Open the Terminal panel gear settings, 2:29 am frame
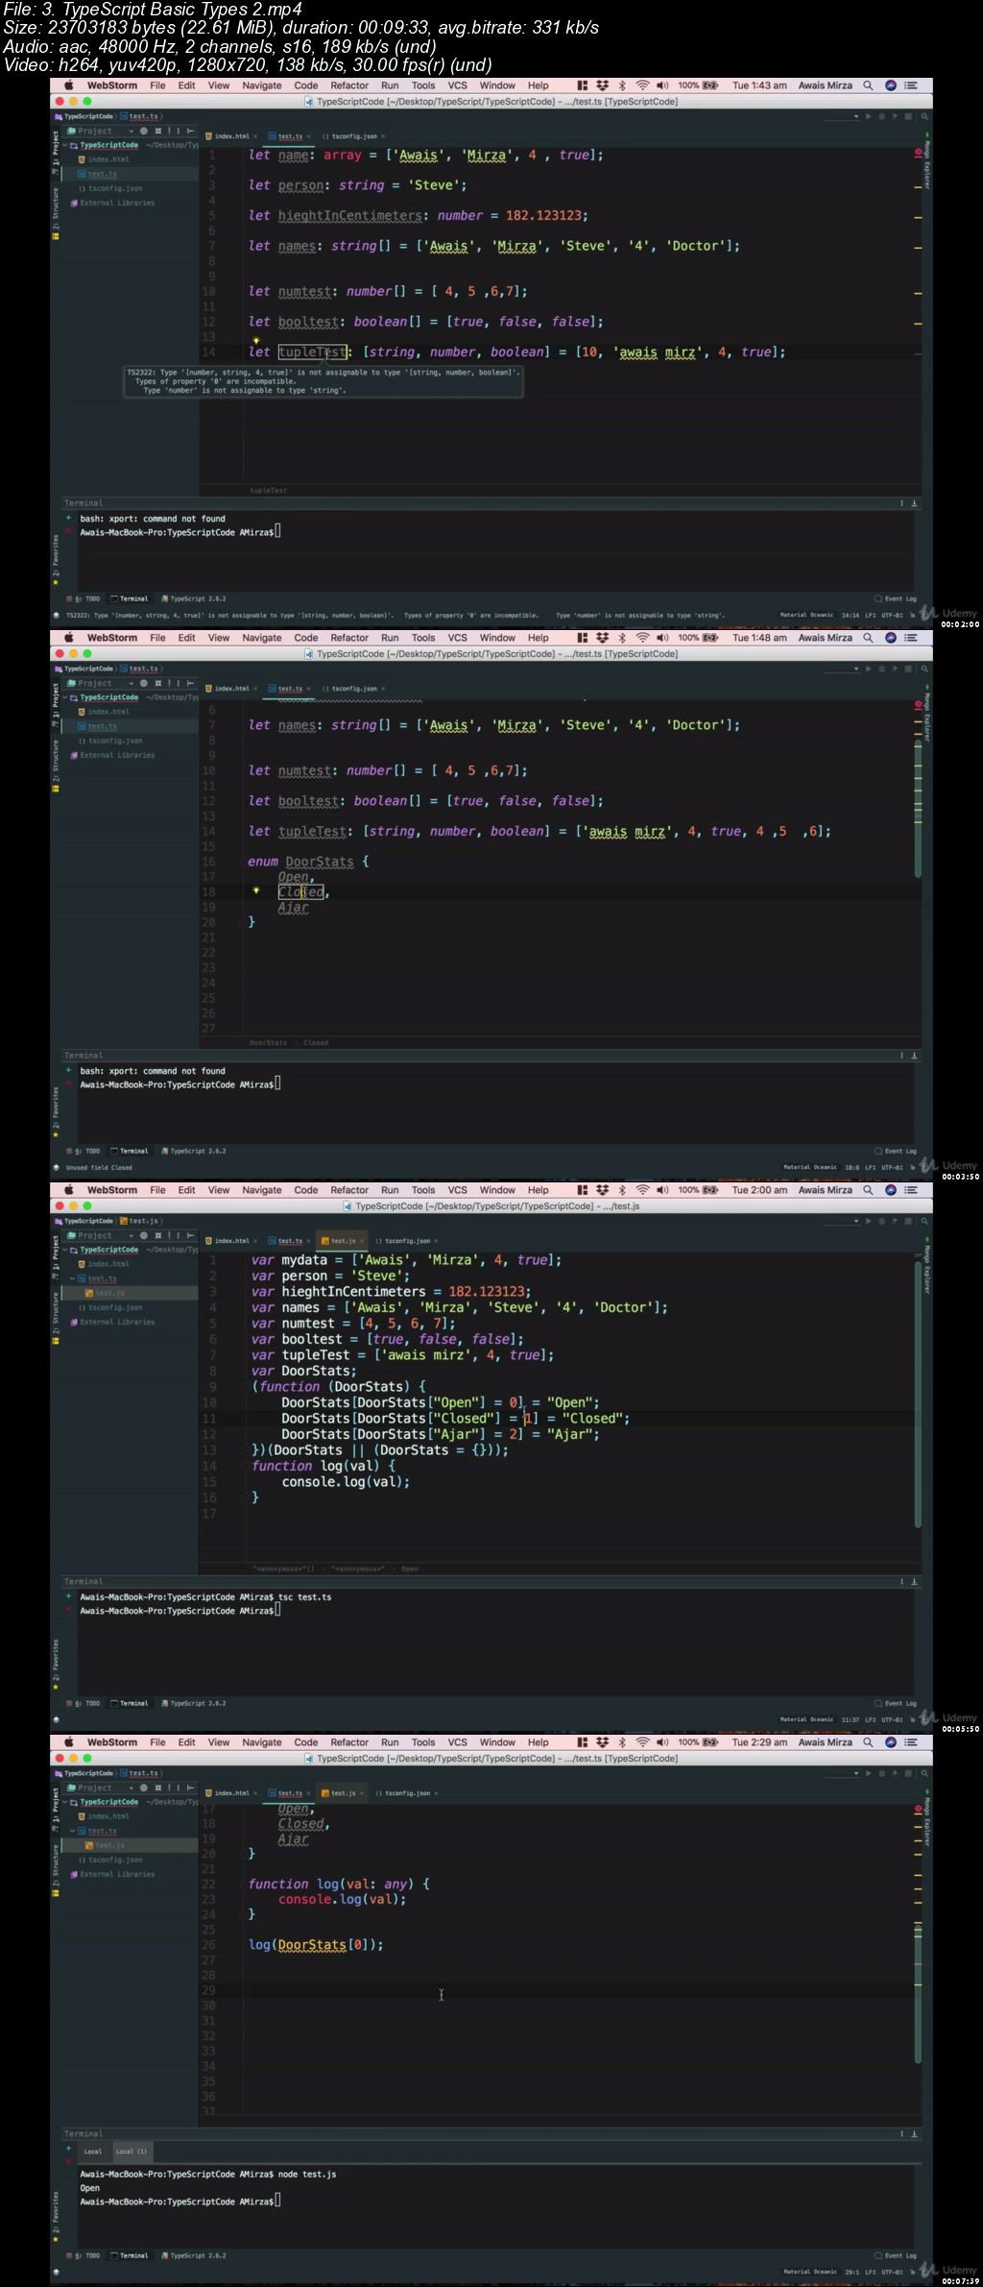This screenshot has height=2287, width=983. point(901,2134)
